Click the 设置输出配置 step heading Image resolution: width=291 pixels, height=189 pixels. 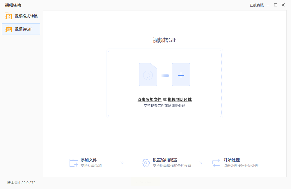165,160
